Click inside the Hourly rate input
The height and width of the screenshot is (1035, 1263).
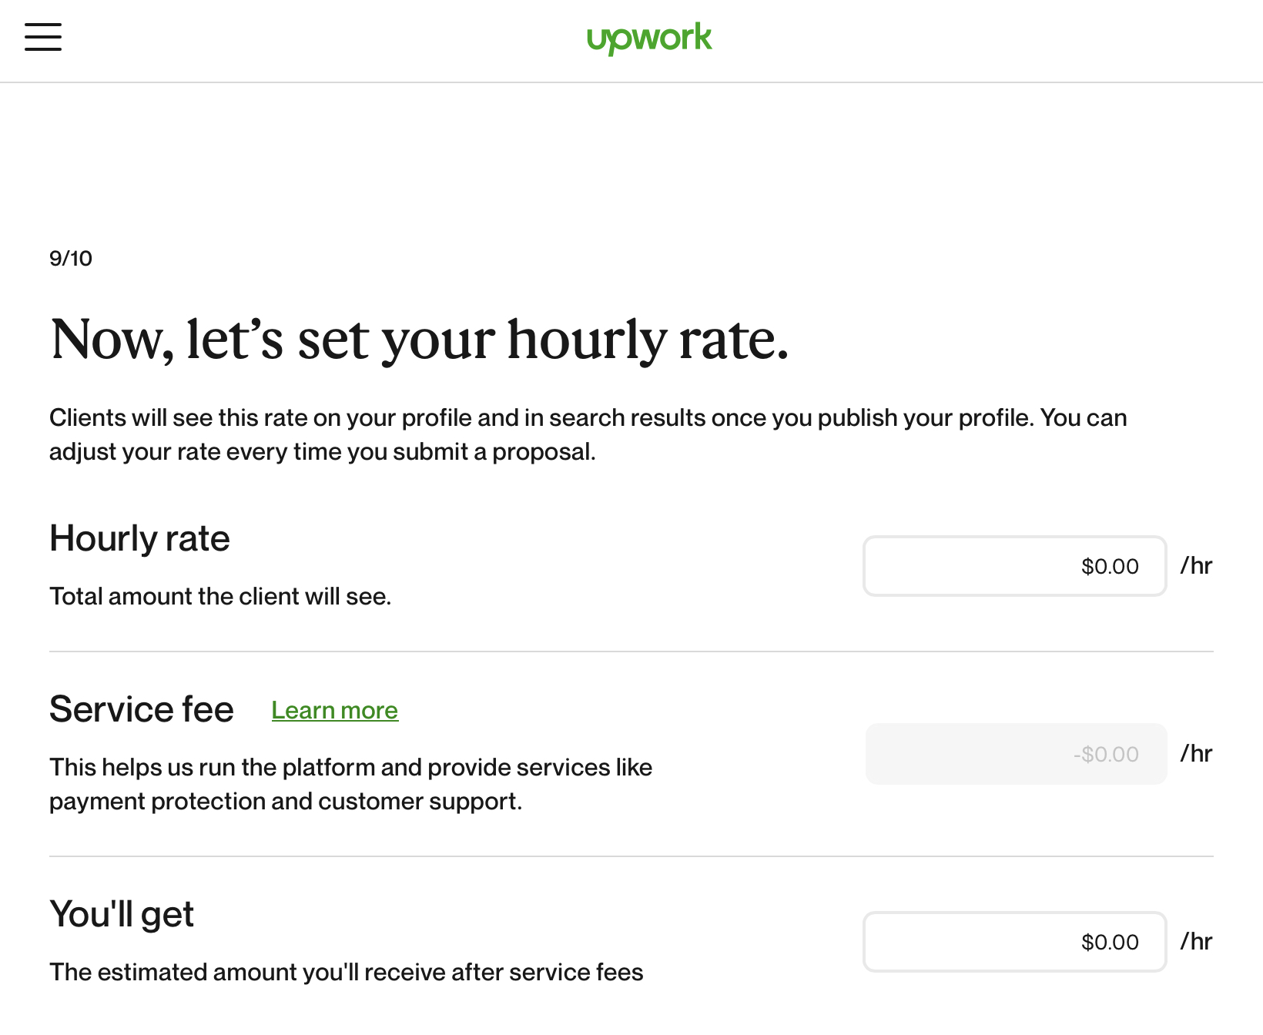[x=1013, y=566]
